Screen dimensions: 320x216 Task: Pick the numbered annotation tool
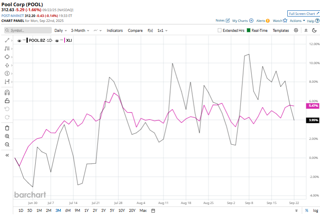coord(7,73)
